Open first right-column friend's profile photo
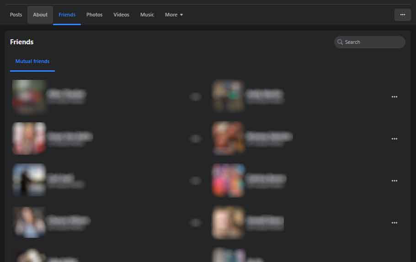The width and height of the screenshot is (416, 262). pos(228,97)
